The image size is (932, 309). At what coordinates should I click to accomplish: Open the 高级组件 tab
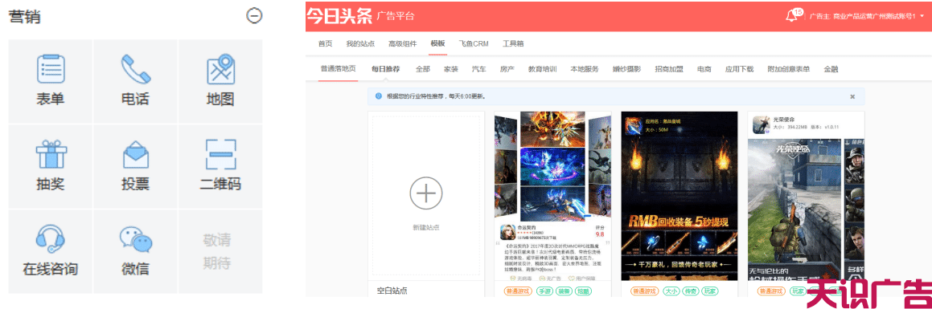pyautogui.click(x=402, y=44)
